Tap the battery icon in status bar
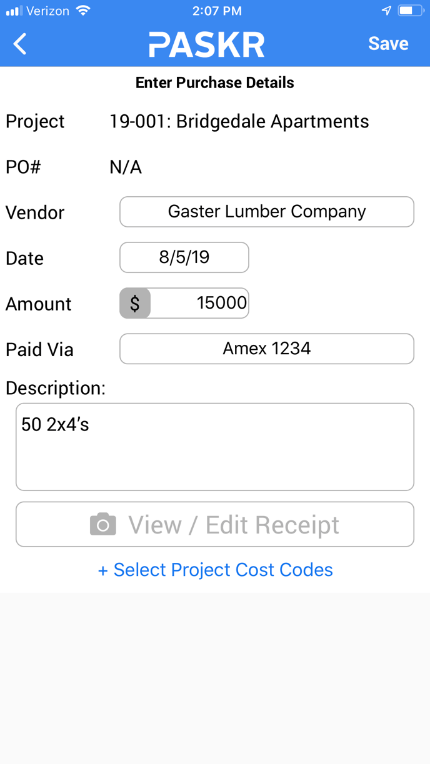The height and width of the screenshot is (764, 430). pyautogui.click(x=411, y=11)
